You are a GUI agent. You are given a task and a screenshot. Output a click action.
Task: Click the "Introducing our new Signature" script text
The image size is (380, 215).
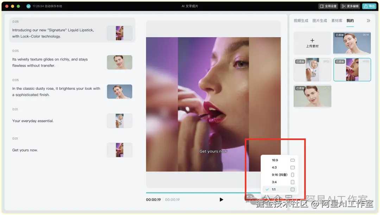pyautogui.click(x=53, y=33)
